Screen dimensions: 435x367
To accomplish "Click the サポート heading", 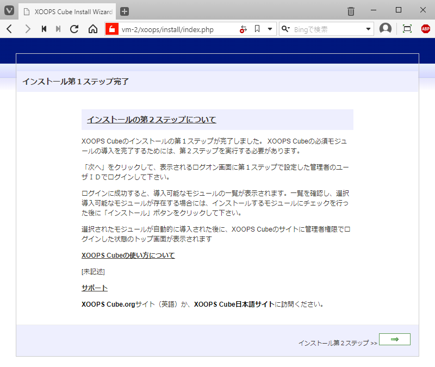I will pos(95,288).
